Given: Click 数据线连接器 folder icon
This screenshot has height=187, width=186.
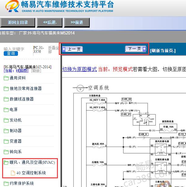Looking at the screenshot, I should (x=6, y=99).
